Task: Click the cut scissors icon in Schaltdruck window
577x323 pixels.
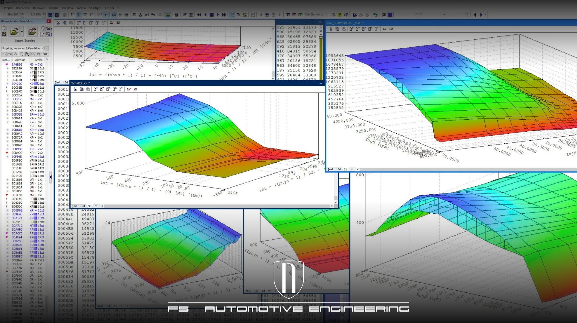Action: [x=75, y=89]
